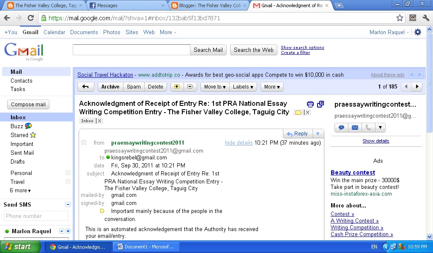
Task: Click hide details link
Action: (x=238, y=143)
